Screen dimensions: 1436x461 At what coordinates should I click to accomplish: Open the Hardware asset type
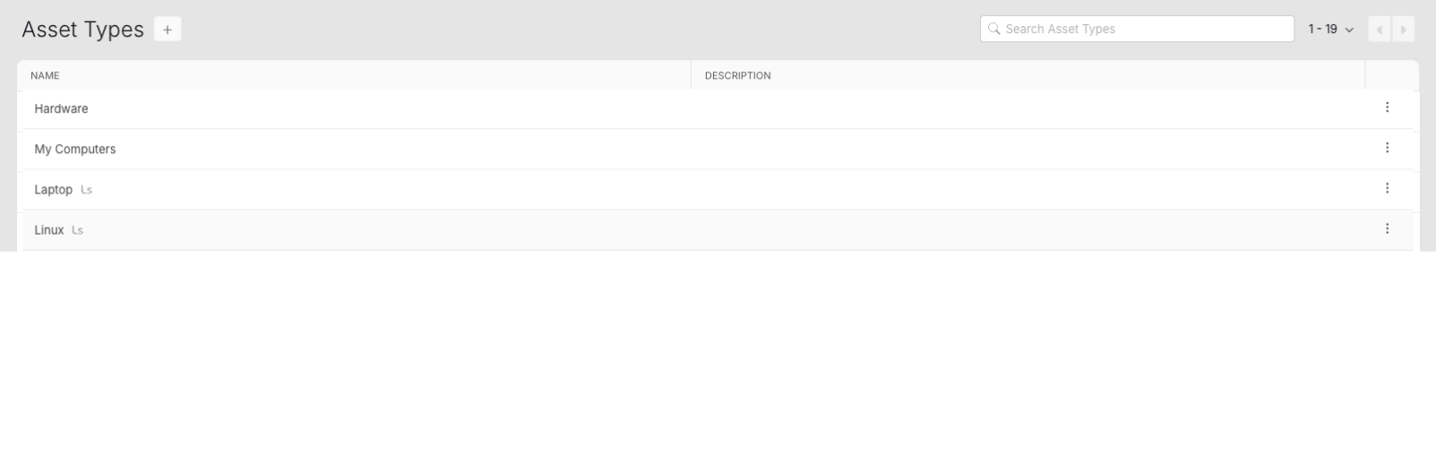(61, 108)
